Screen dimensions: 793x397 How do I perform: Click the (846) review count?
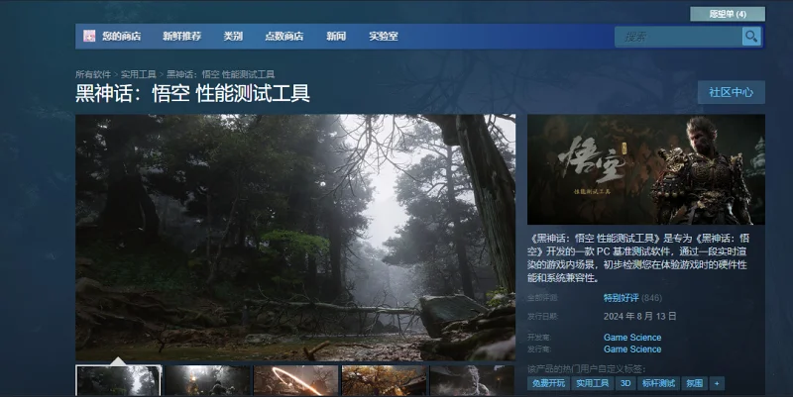652,298
